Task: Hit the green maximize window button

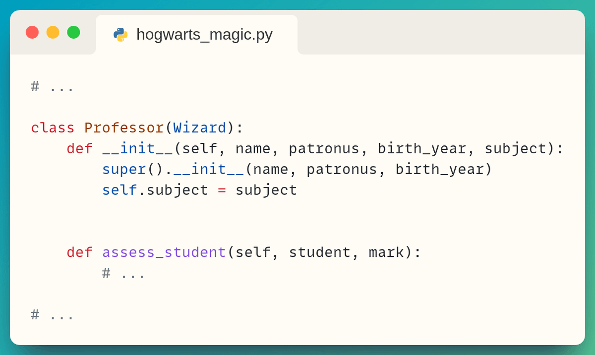Action: (x=73, y=32)
